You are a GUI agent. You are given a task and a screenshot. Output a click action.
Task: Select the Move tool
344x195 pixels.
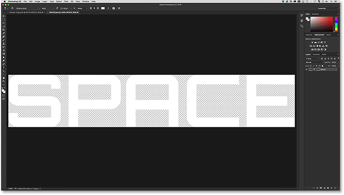(3, 16)
